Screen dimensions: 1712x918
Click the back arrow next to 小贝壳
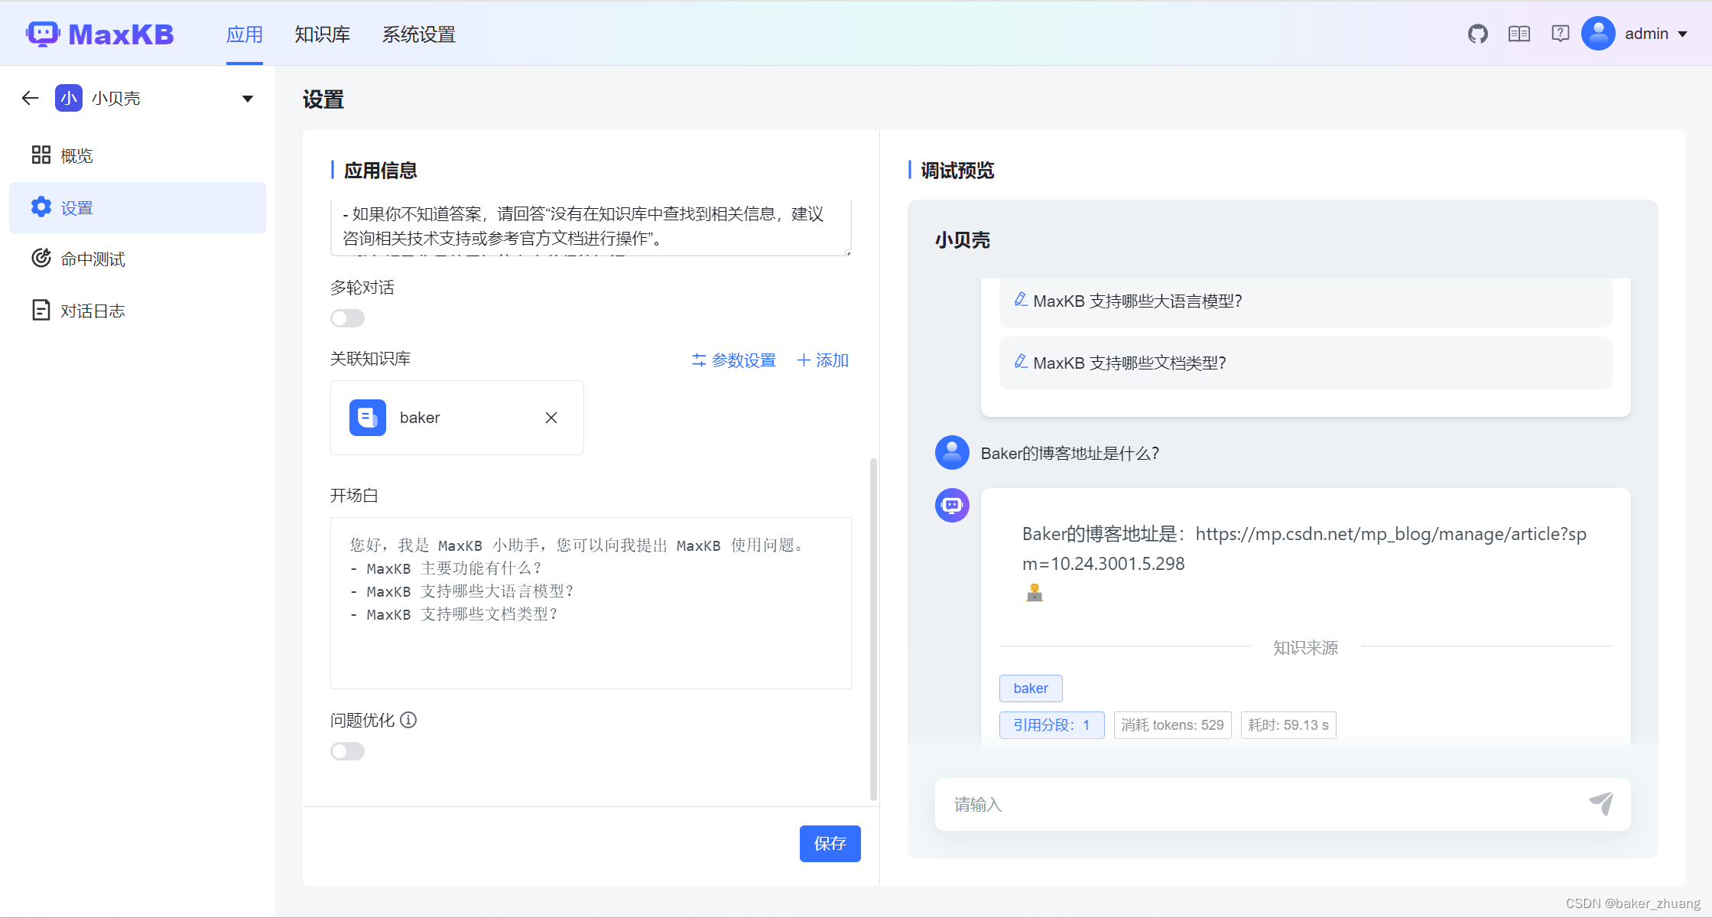29,98
